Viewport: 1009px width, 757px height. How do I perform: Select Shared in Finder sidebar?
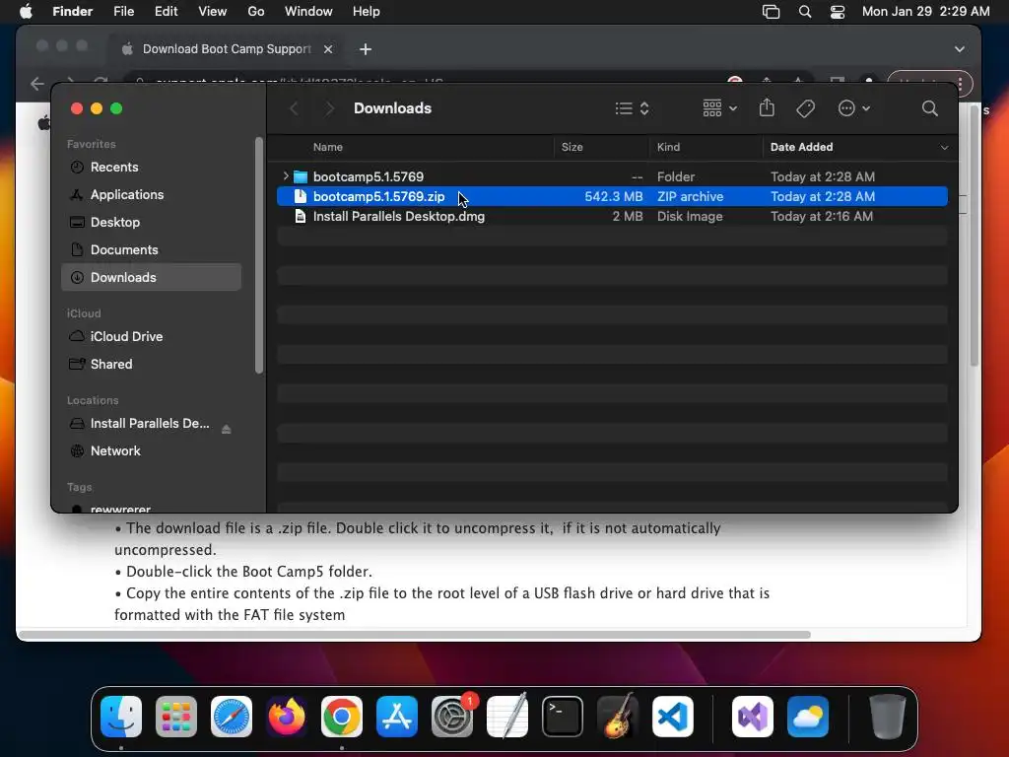pyautogui.click(x=151, y=365)
